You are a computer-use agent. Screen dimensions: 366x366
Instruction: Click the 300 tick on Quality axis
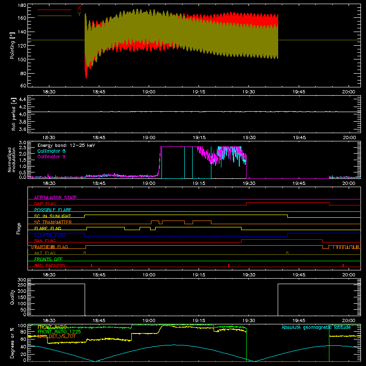[22, 280]
